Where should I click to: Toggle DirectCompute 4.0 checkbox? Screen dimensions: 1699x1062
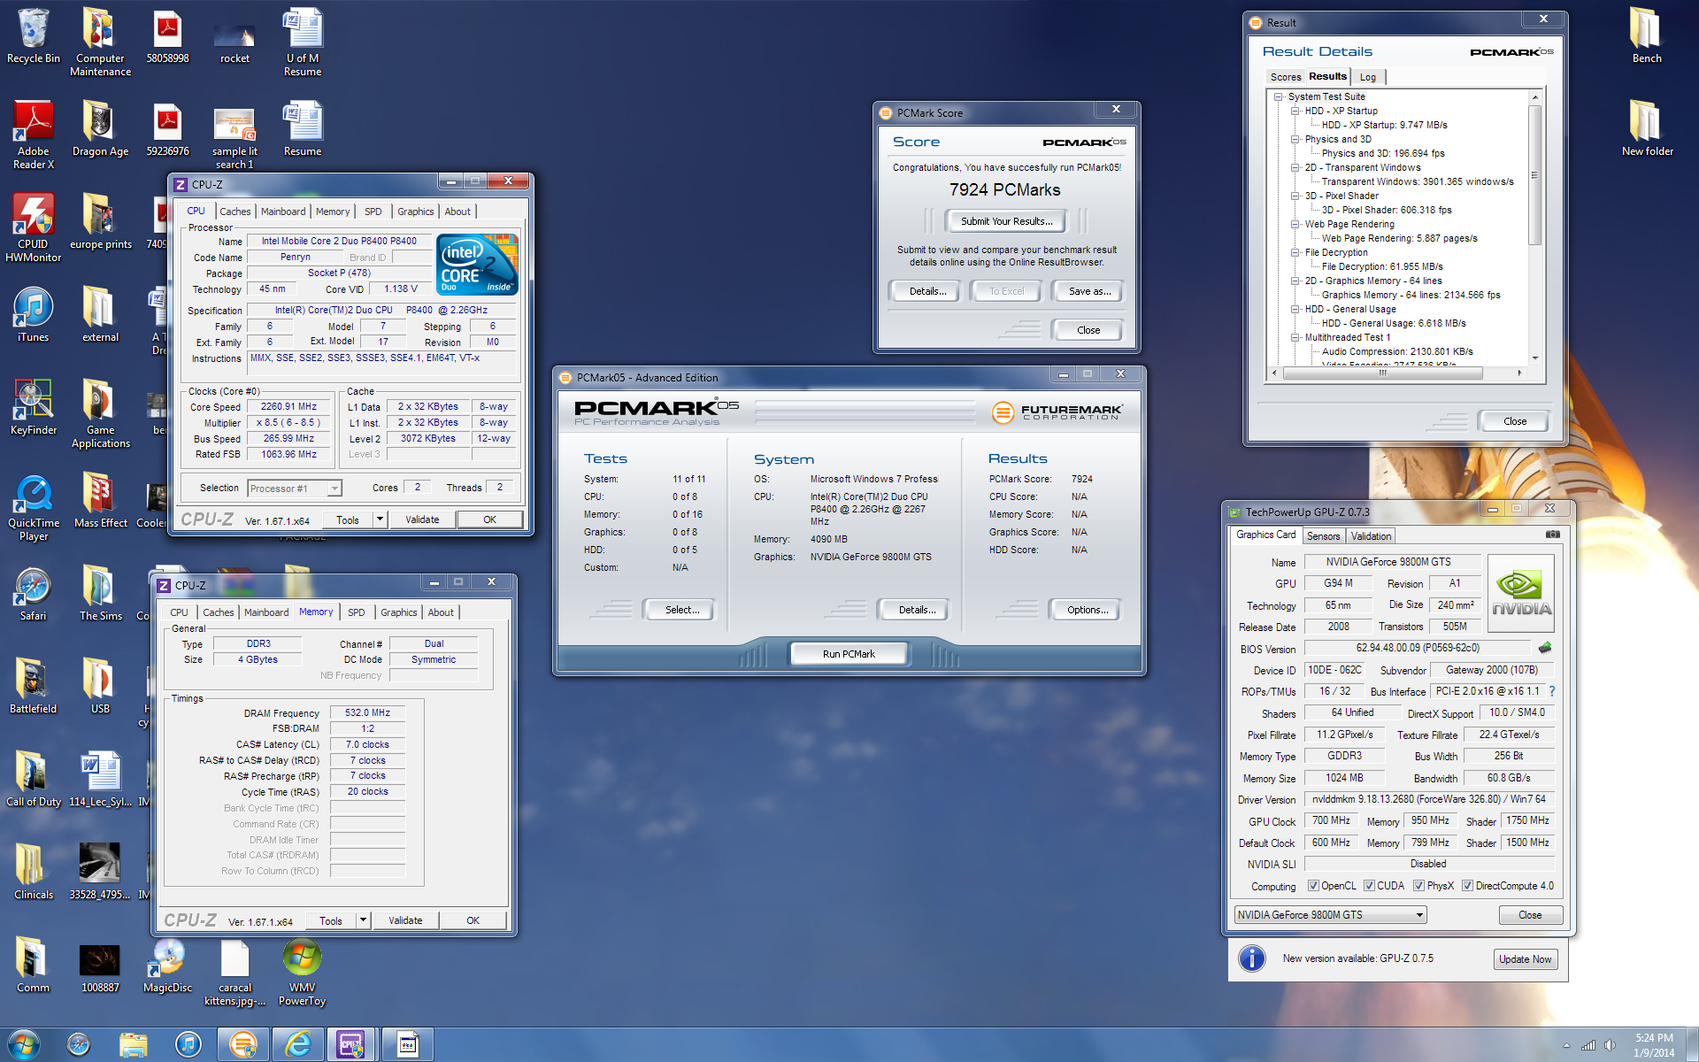coord(1467,886)
